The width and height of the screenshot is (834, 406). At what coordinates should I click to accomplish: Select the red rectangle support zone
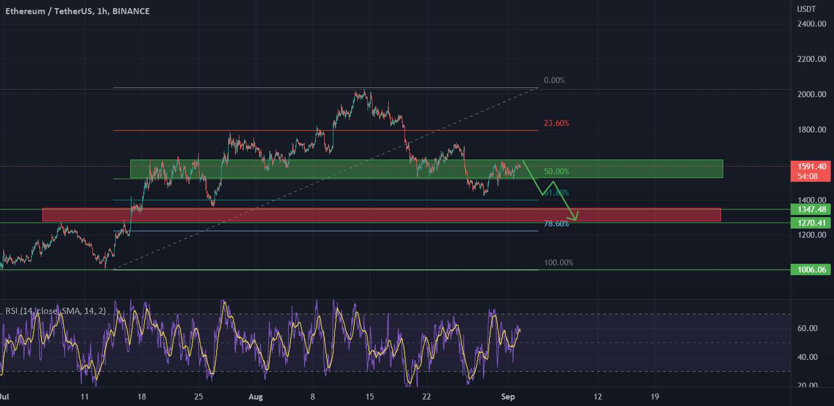click(382, 214)
